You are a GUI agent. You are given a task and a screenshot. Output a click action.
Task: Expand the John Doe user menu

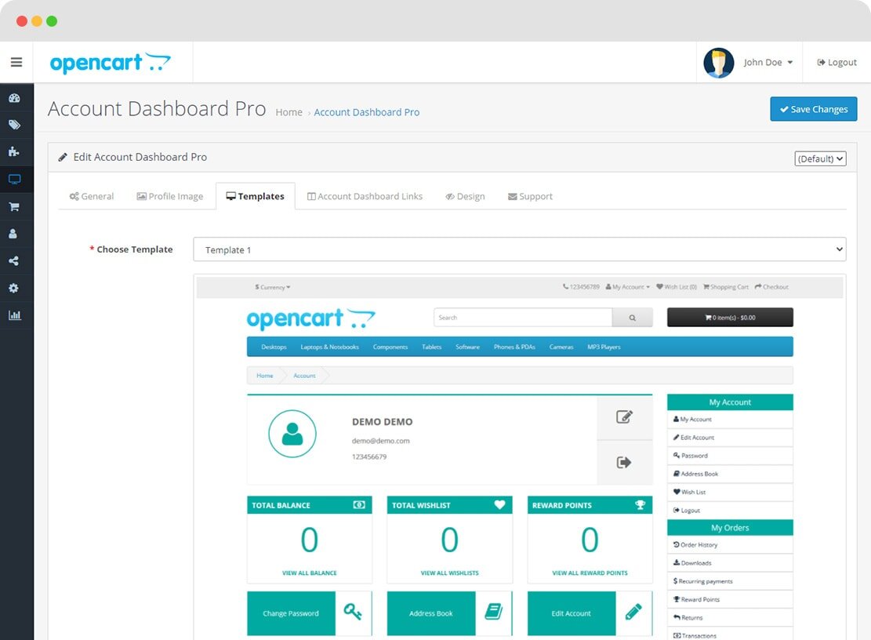click(768, 63)
